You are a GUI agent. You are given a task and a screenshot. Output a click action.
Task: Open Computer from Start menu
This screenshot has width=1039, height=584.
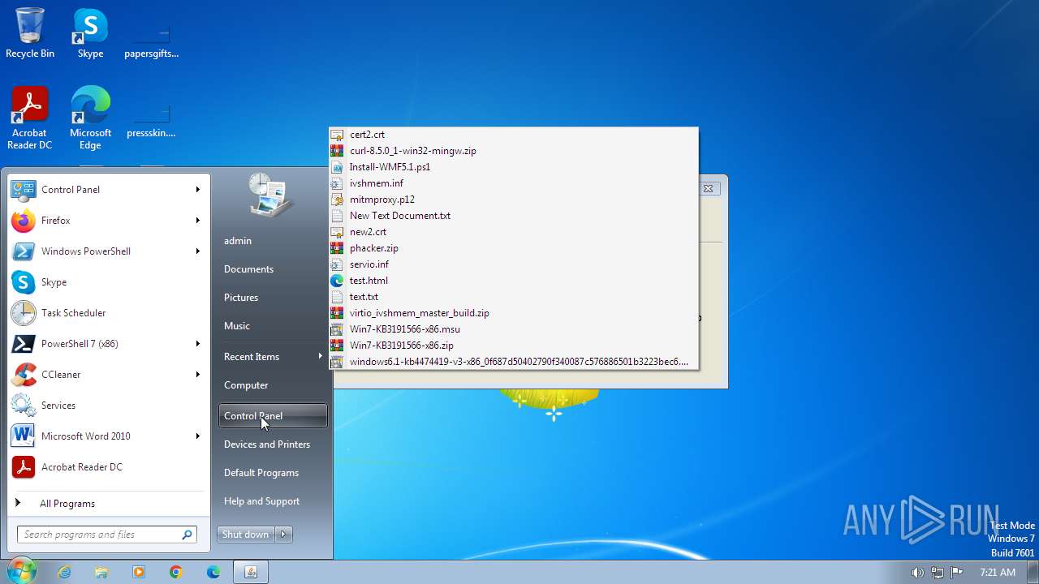246,385
